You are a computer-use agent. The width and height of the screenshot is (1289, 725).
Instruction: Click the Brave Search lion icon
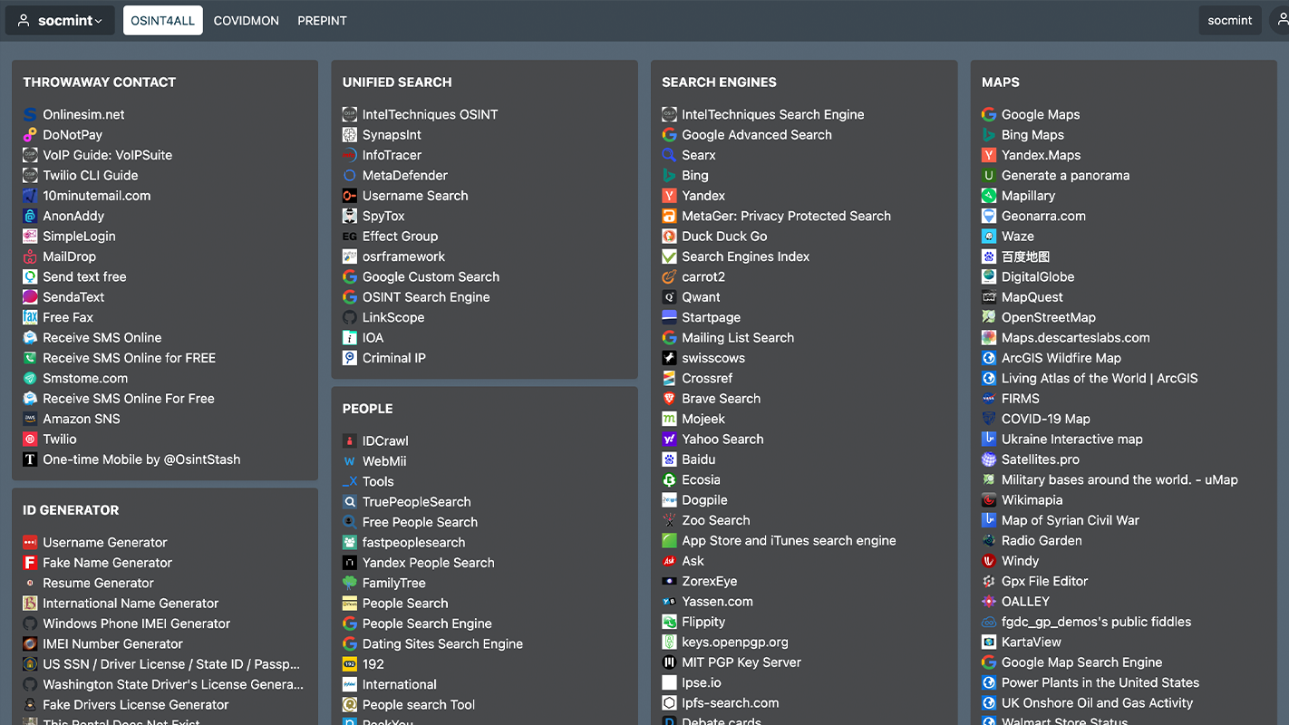tap(669, 399)
